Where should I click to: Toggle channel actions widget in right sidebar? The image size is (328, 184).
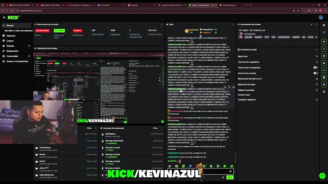click(x=324, y=77)
